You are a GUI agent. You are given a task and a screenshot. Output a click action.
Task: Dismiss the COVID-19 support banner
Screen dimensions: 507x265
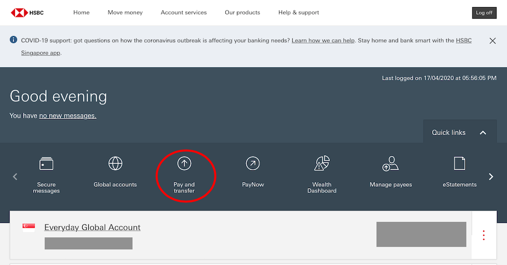click(492, 41)
